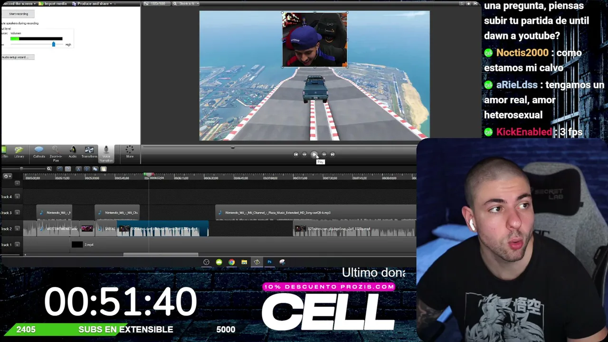Open the Shrink to fit zoom dropdown
The height and width of the screenshot is (342, 608).
[186, 4]
